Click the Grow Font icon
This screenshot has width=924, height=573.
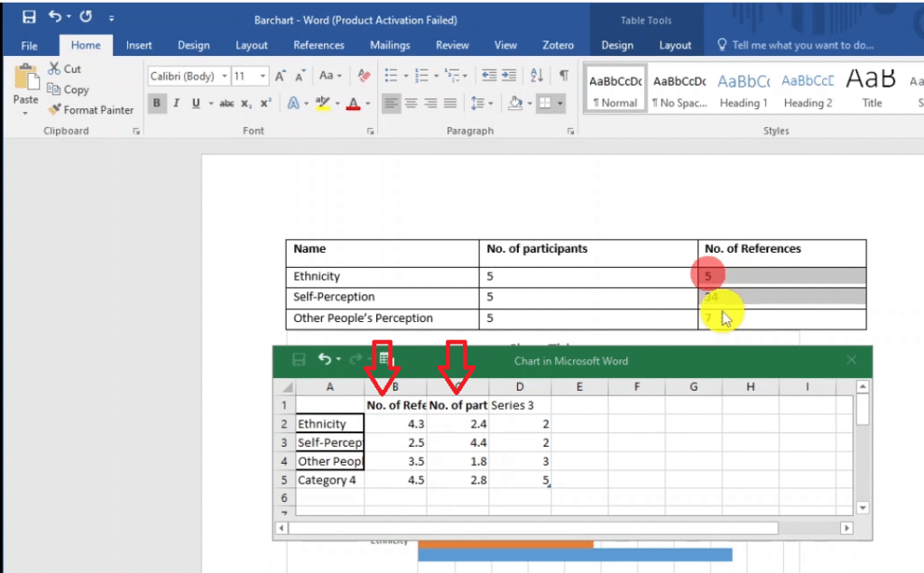(281, 76)
